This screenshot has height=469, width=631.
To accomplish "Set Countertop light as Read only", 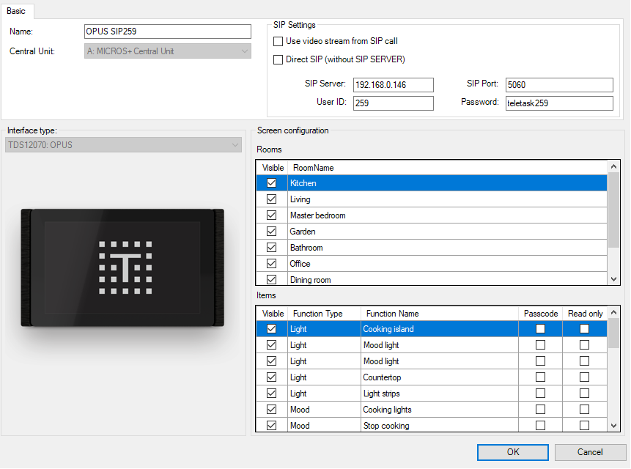I will pyautogui.click(x=584, y=377).
